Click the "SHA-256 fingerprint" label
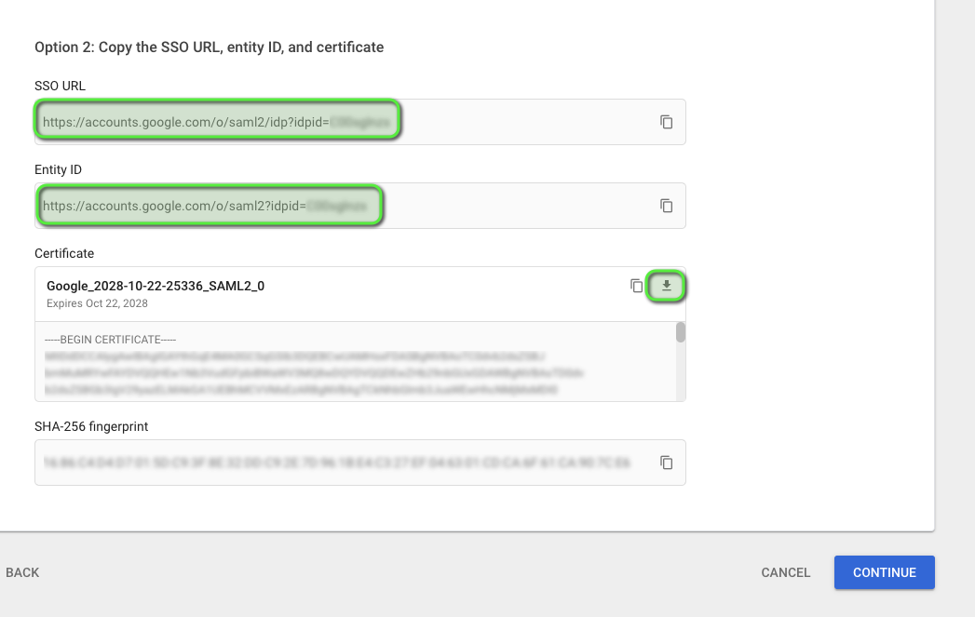 [91, 426]
